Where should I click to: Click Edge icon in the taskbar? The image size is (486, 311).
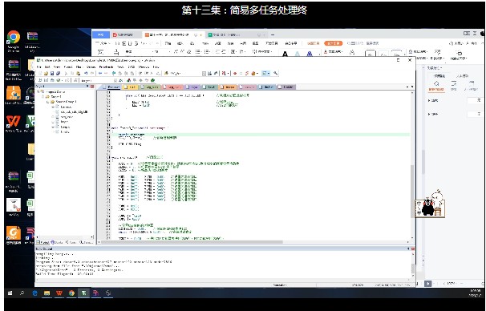click(x=34, y=293)
